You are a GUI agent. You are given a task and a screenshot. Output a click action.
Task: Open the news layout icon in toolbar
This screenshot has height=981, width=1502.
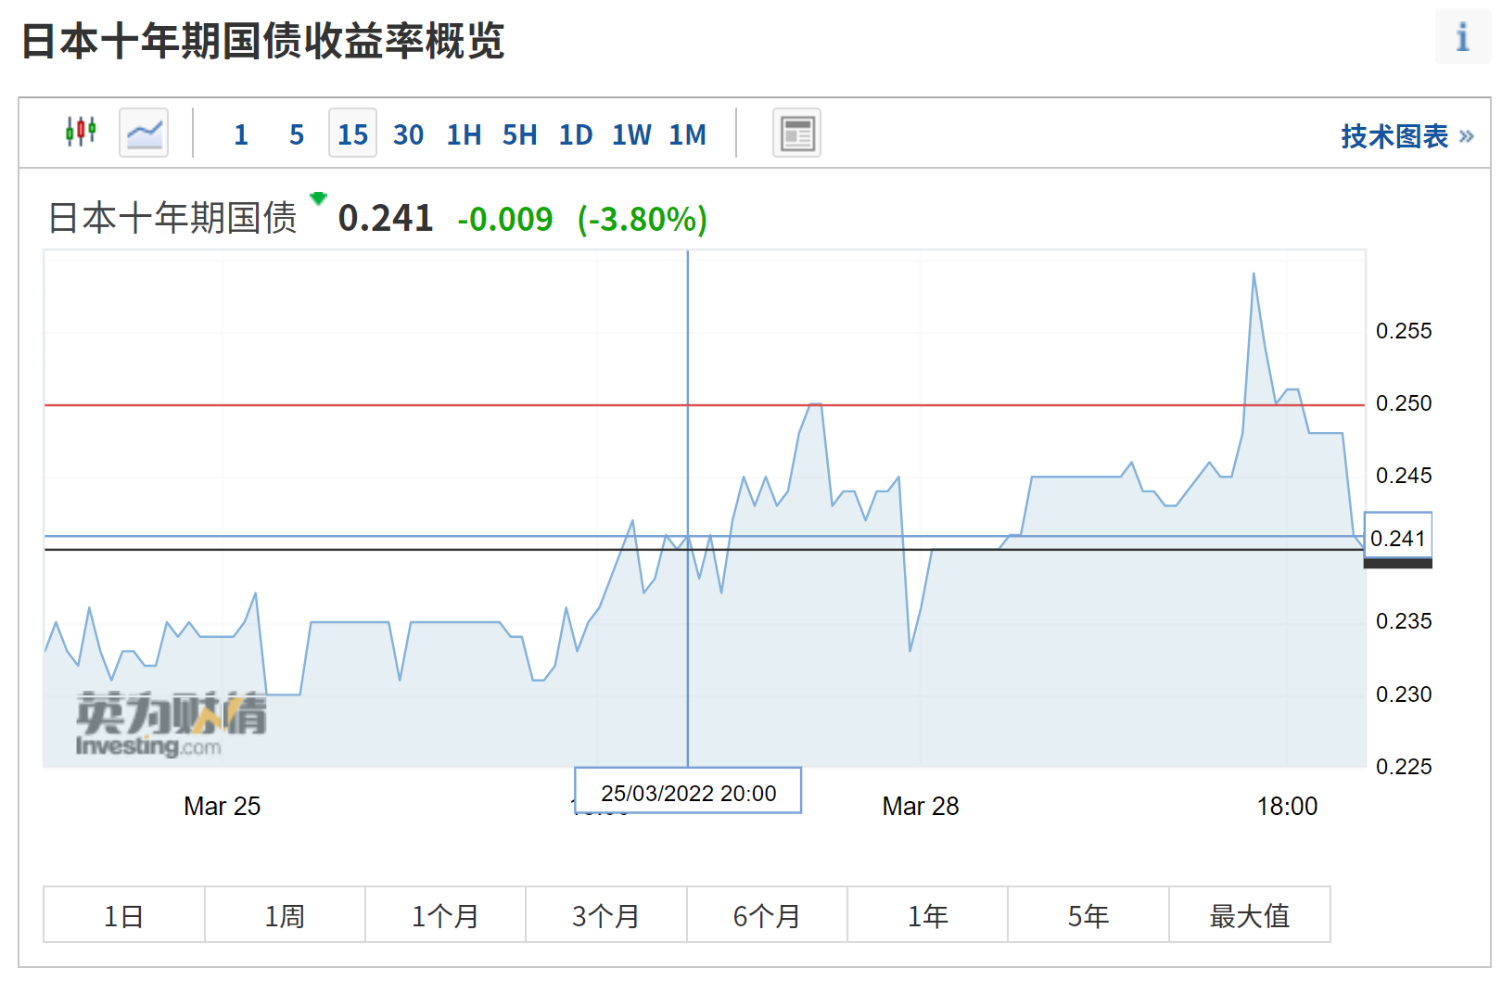point(796,134)
